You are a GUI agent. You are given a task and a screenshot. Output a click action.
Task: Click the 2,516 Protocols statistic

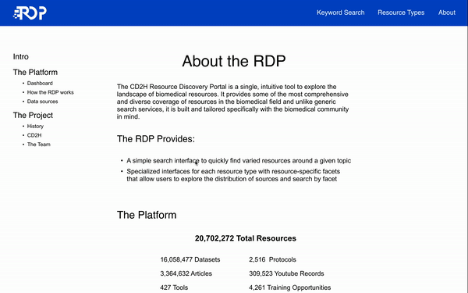tap(272, 259)
